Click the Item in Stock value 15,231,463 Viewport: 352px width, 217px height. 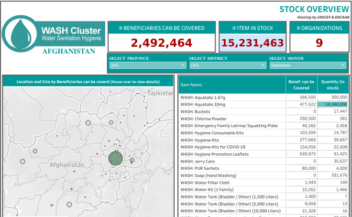click(252, 43)
